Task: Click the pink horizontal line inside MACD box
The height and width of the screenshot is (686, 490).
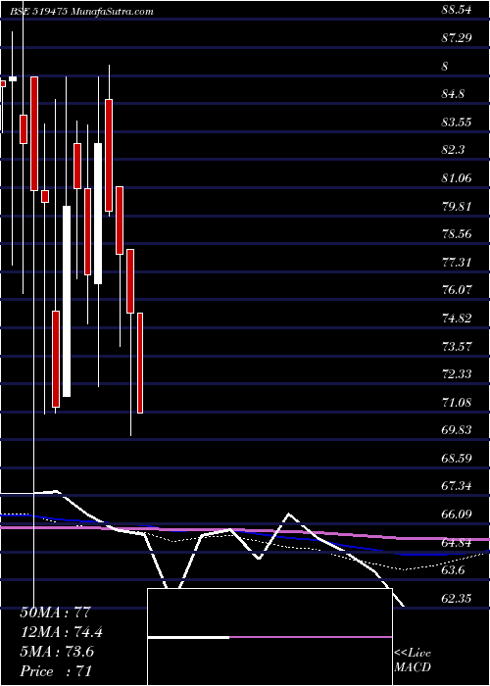Action: point(311,637)
